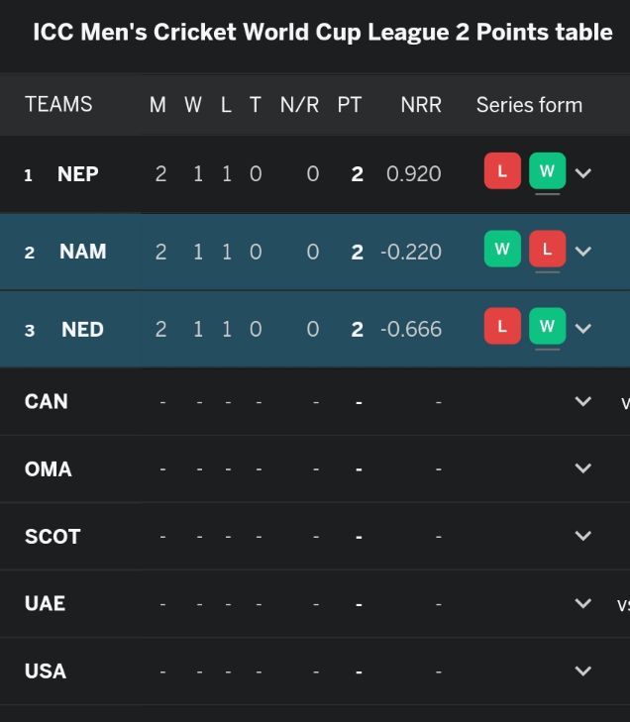The width and height of the screenshot is (630, 722).
Task: Open the NAM team link
Action: point(82,252)
